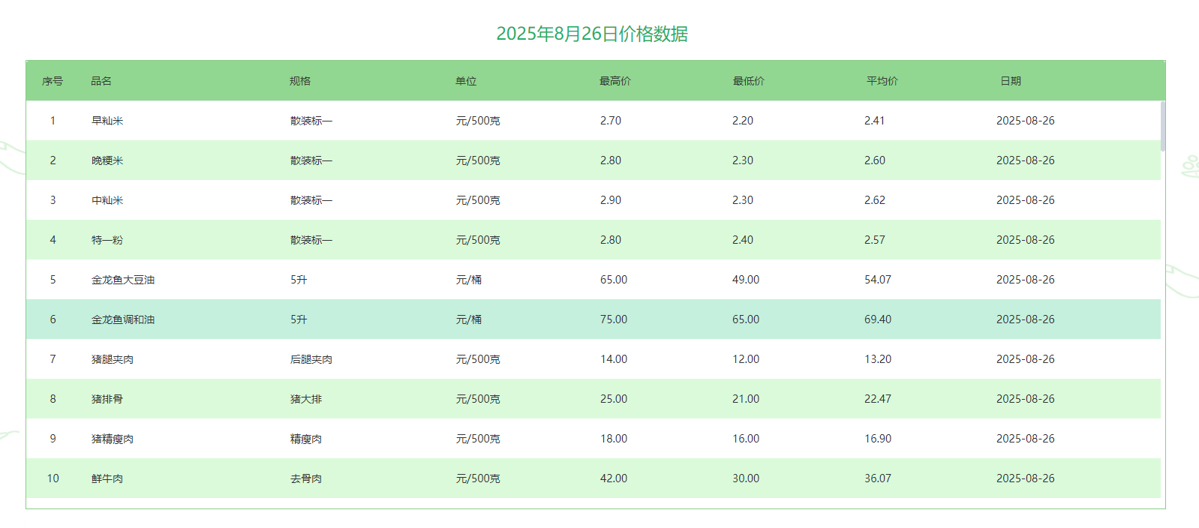
Task: Click the lowest price 2.20 cell
Action: pos(743,121)
